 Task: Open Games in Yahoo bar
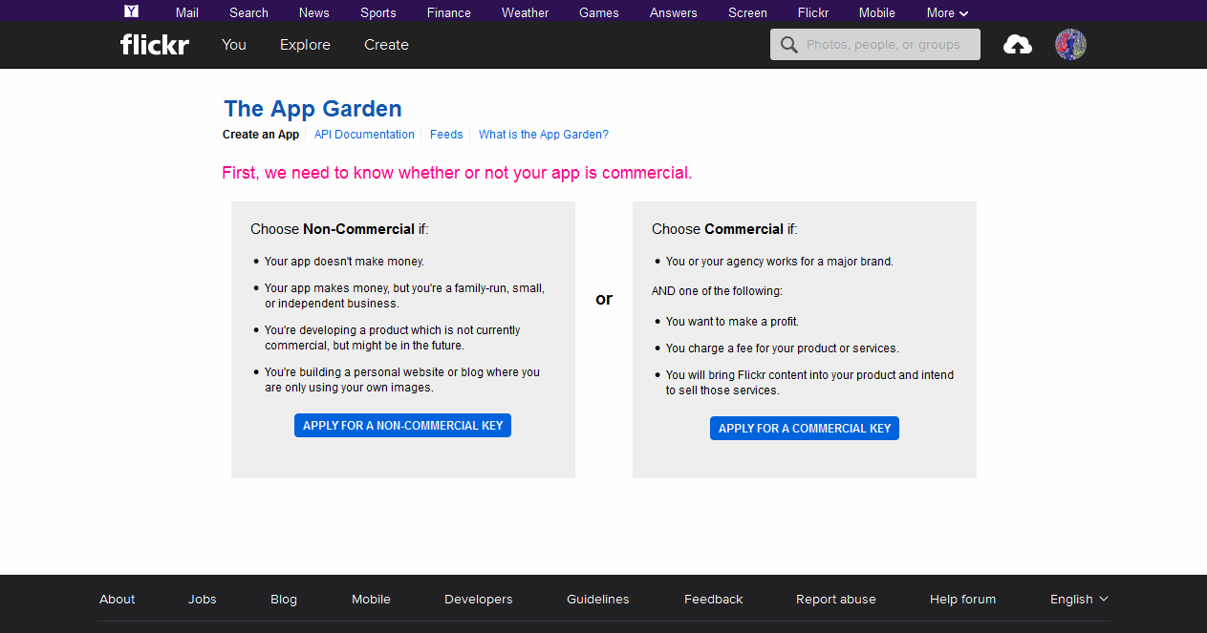click(599, 12)
